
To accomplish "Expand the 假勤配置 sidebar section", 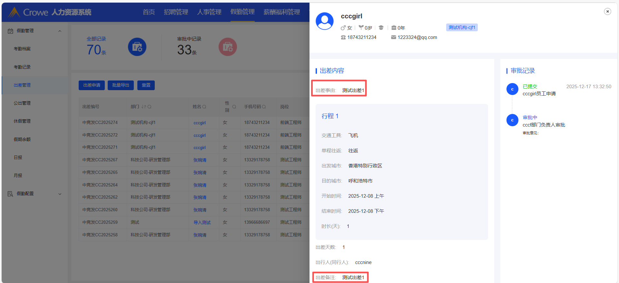I will click(x=60, y=194).
